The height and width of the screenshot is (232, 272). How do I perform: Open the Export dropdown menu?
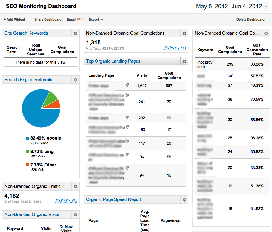[x=95, y=19]
